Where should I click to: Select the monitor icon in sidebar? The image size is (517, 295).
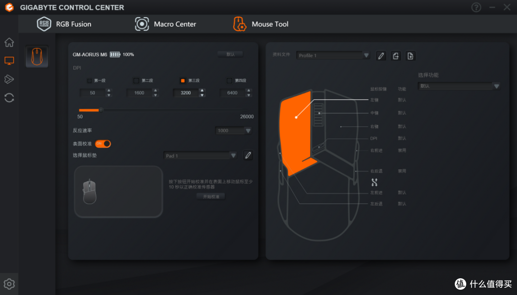click(9, 61)
